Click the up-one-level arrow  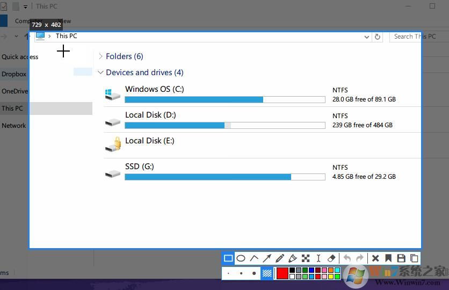[x=26, y=37]
